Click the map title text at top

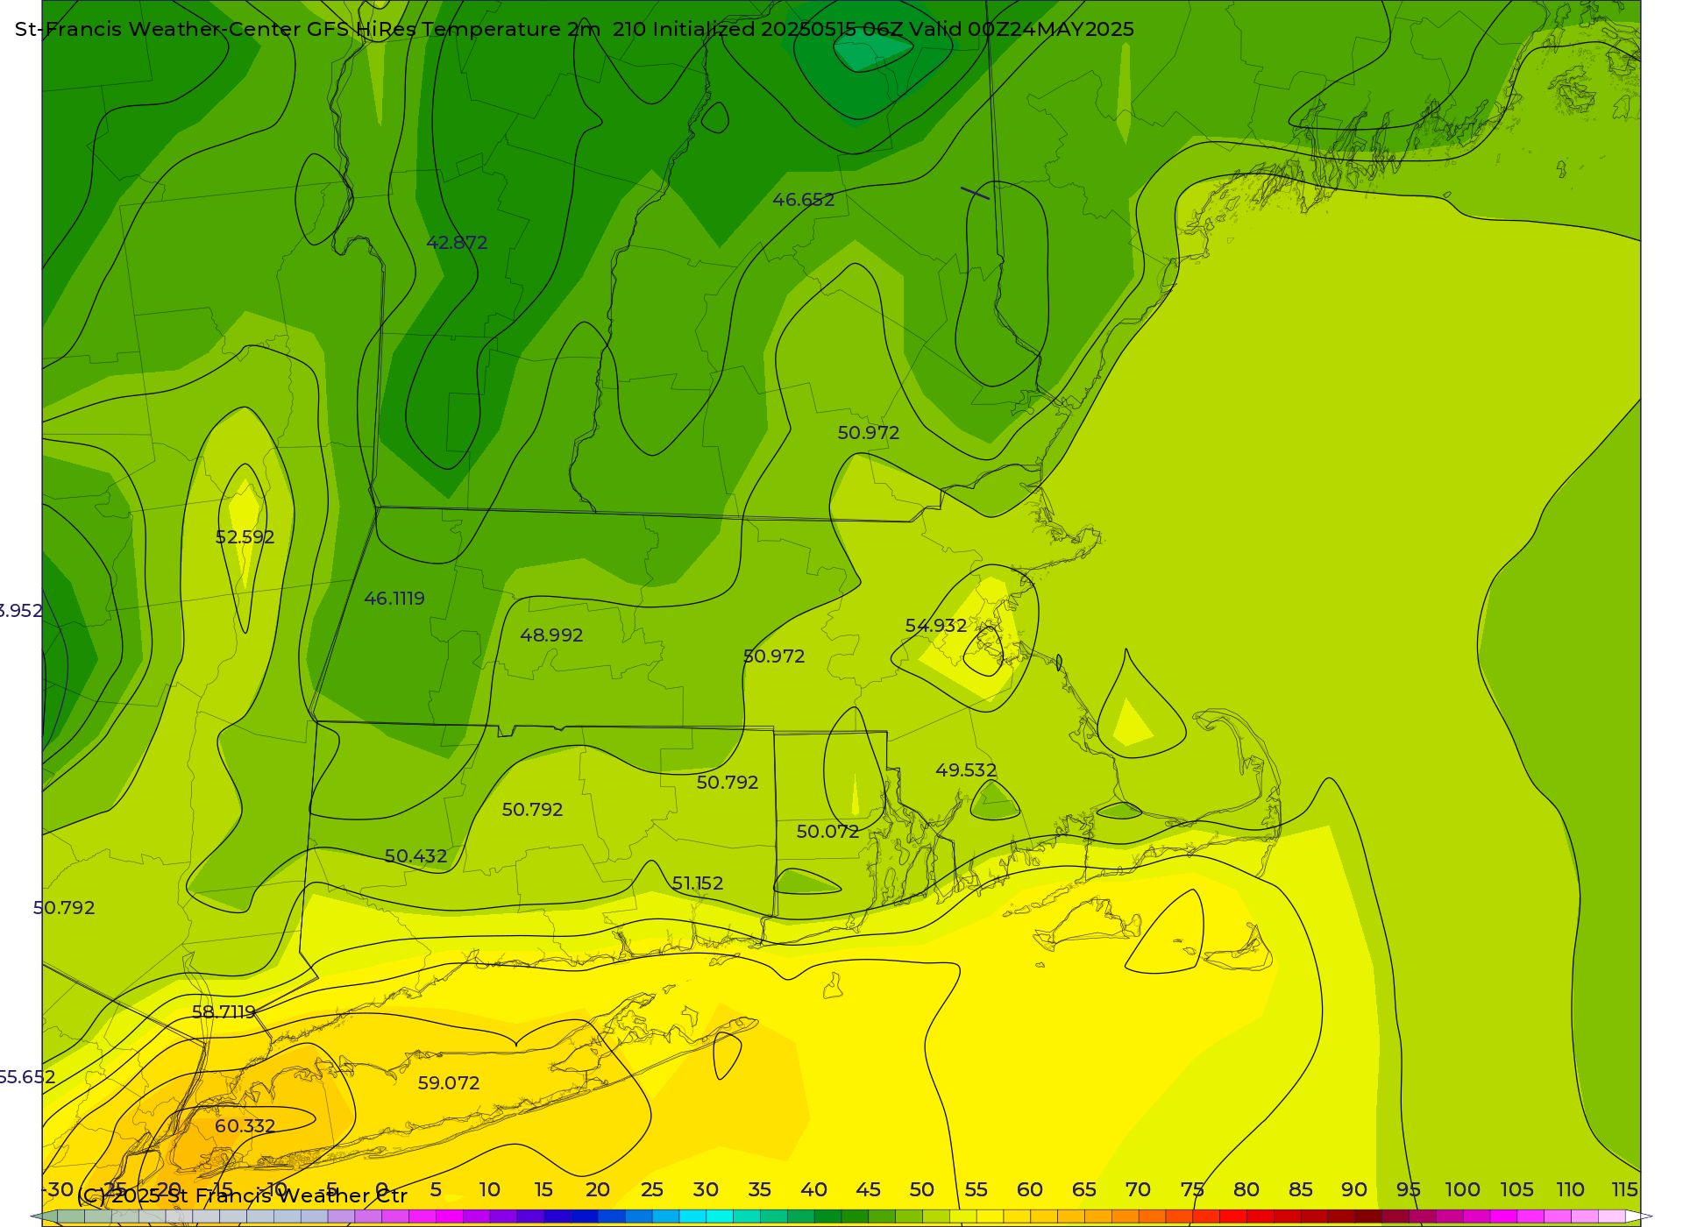point(574,29)
